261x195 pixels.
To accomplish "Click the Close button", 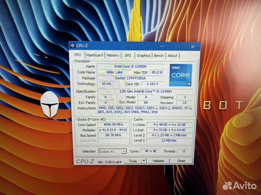I will pyautogui.click(x=181, y=161).
